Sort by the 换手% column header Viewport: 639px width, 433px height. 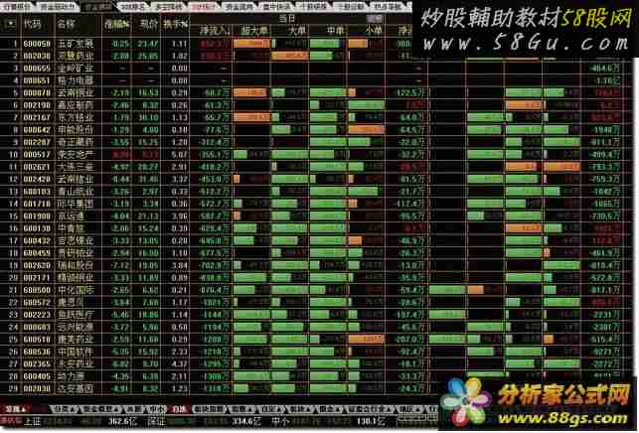(x=175, y=24)
